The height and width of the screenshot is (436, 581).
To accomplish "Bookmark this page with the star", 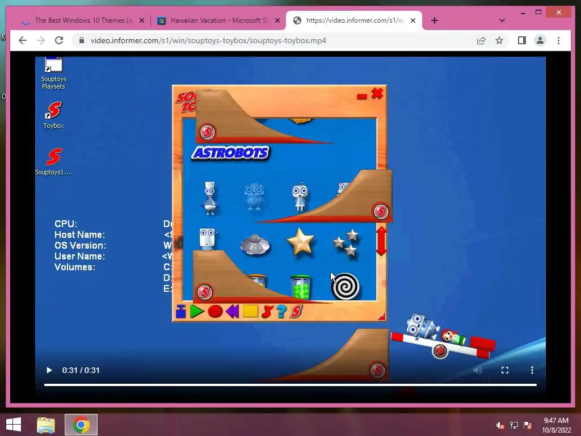I will (x=499, y=40).
